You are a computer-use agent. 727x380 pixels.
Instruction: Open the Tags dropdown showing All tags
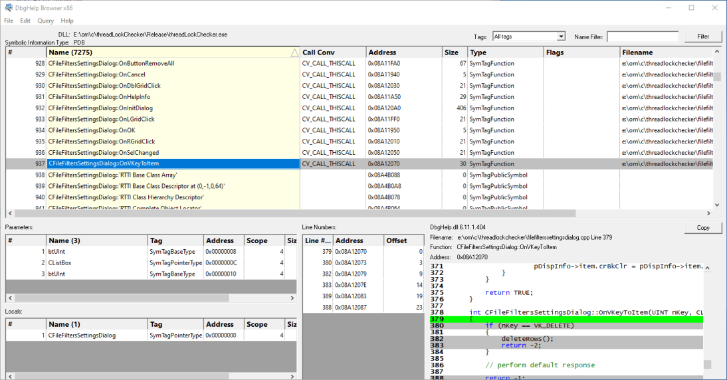pyautogui.click(x=528, y=37)
